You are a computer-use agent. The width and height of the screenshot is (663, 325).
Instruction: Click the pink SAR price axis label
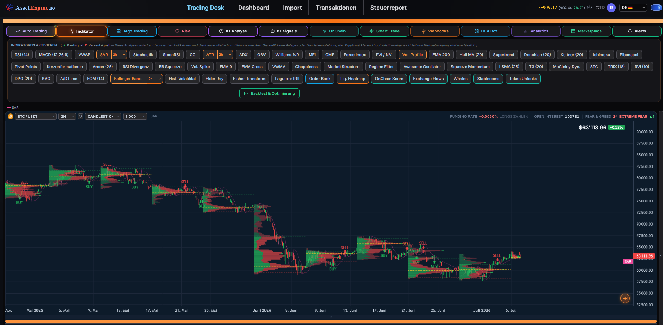(x=628, y=262)
